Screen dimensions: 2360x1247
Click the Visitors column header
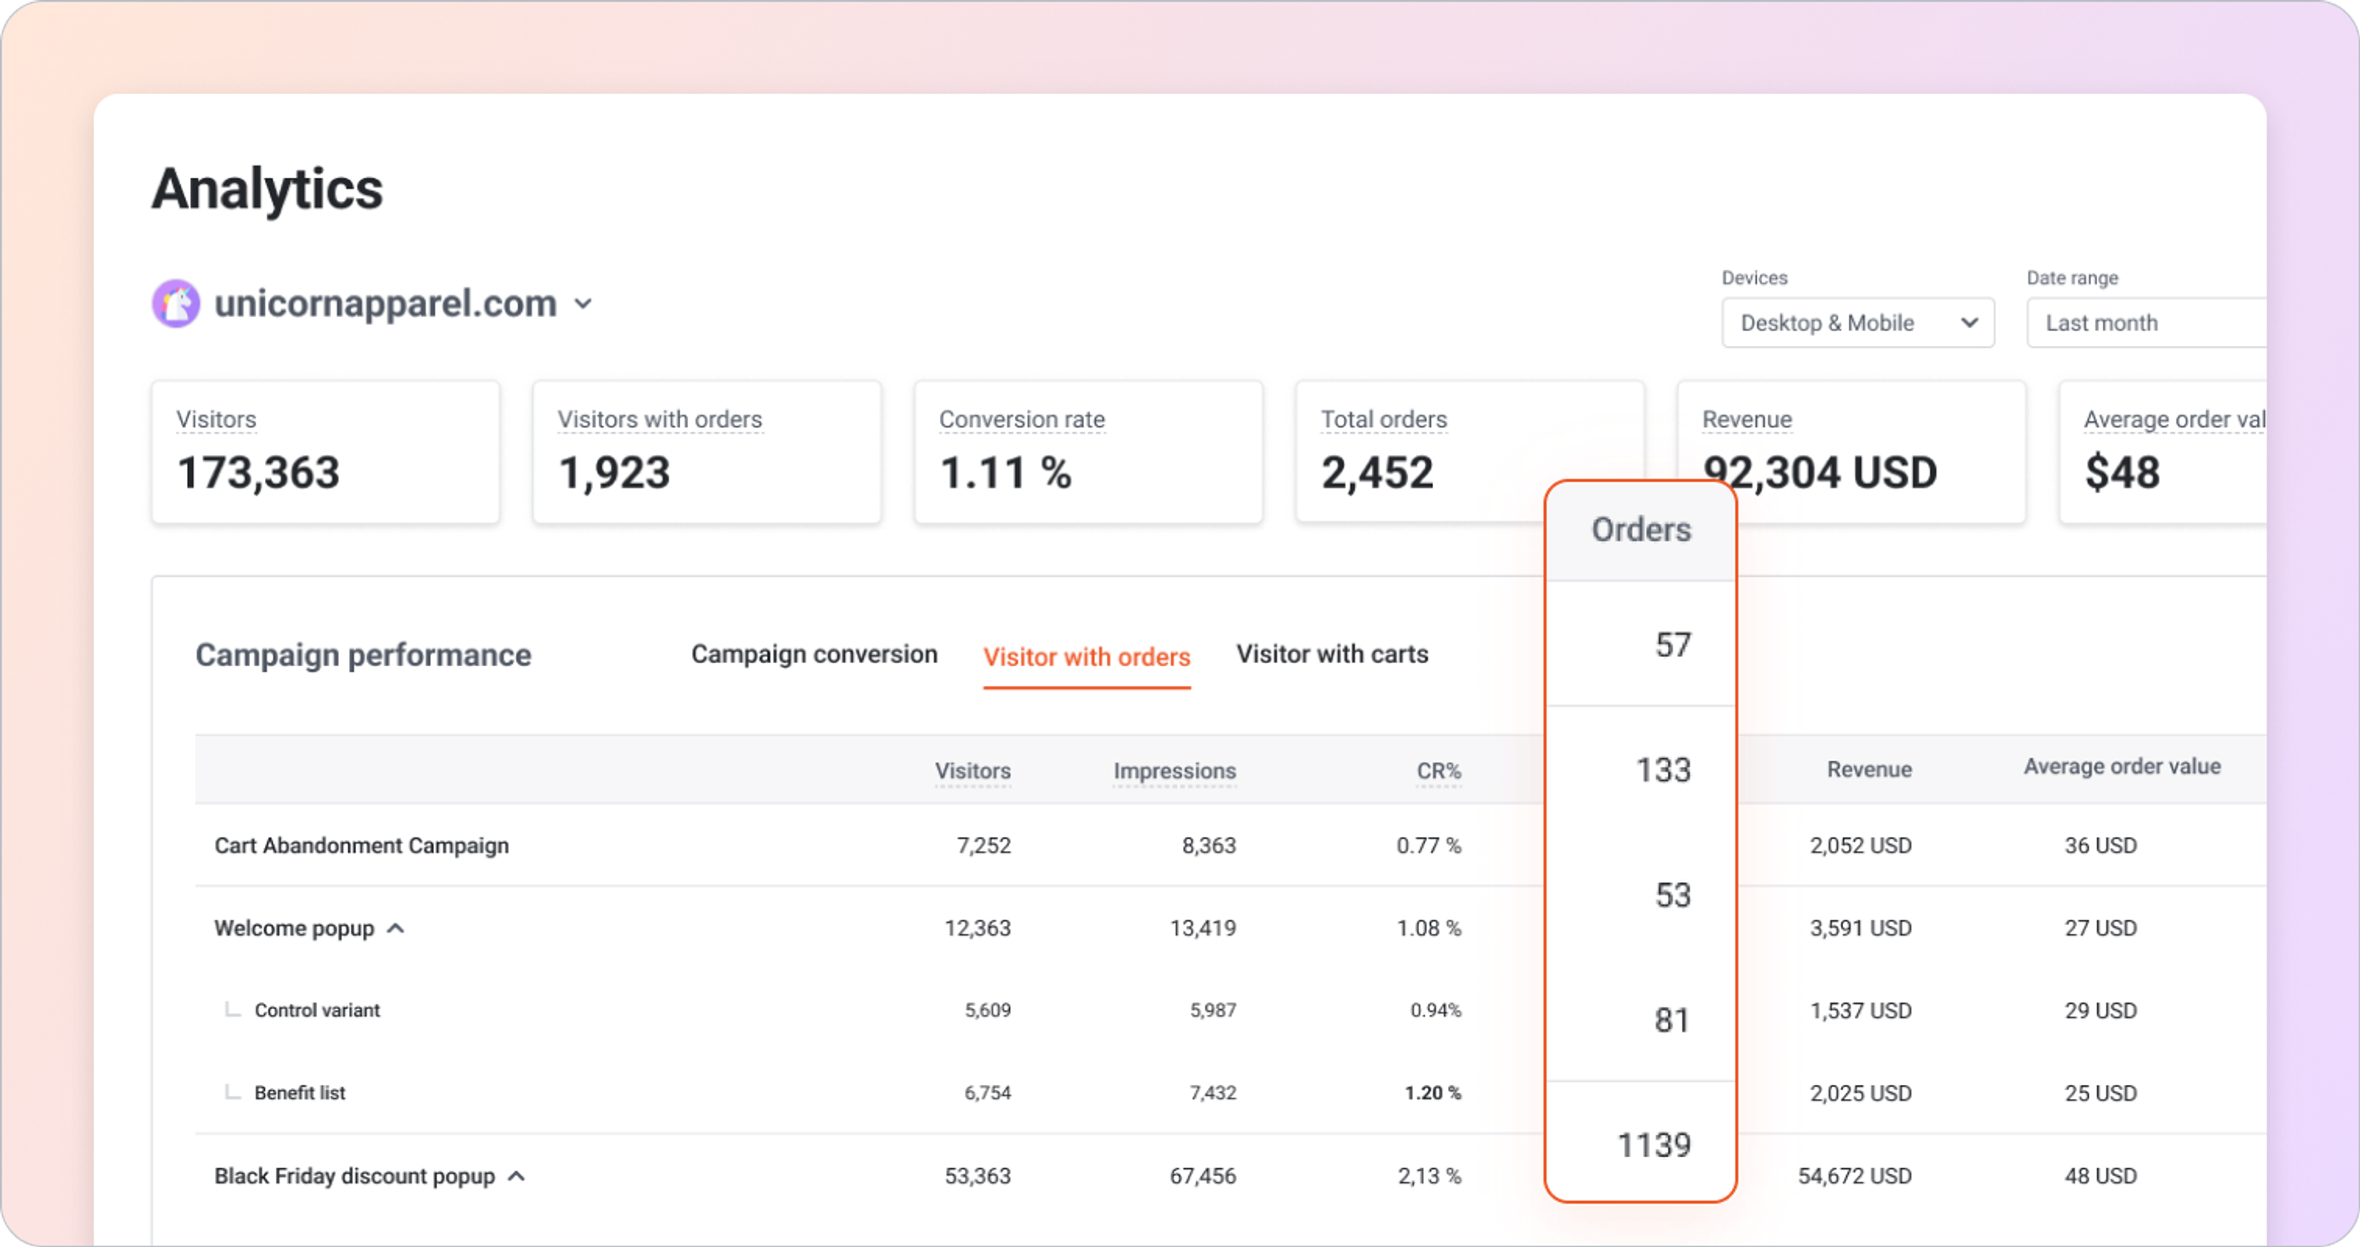point(972,771)
